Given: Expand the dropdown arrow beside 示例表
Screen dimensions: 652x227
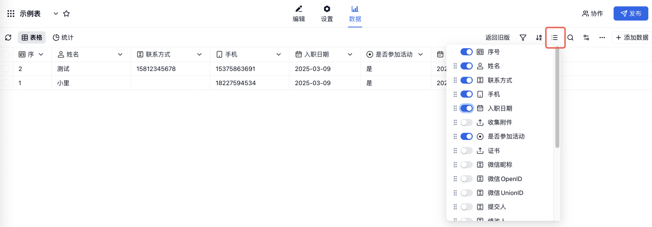Looking at the screenshot, I should [56, 14].
